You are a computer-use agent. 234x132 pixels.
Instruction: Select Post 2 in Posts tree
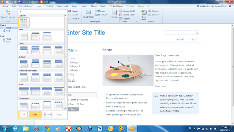(x=8, y=39)
